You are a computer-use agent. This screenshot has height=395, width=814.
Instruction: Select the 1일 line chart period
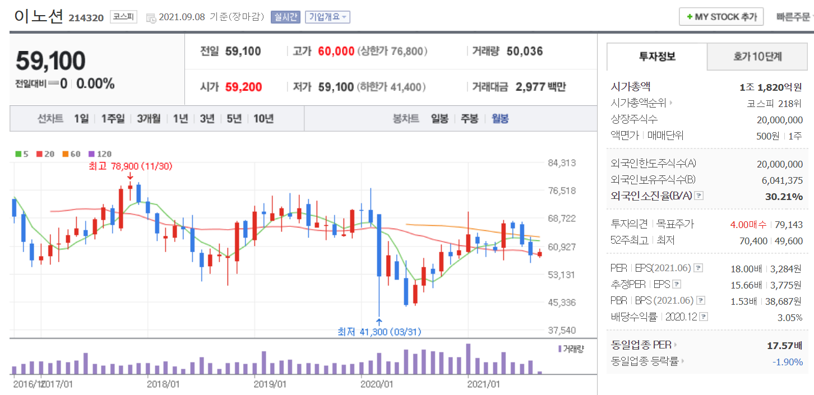click(81, 118)
